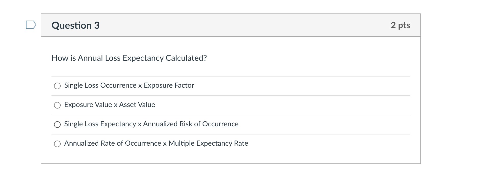
Task: Click answer label 'Single Loss Expectancy x Annualized Risk of Occurrence'
Action: click(151, 124)
